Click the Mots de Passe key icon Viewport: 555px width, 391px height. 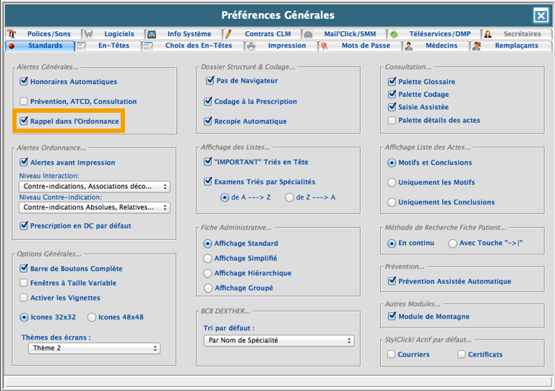coord(325,46)
